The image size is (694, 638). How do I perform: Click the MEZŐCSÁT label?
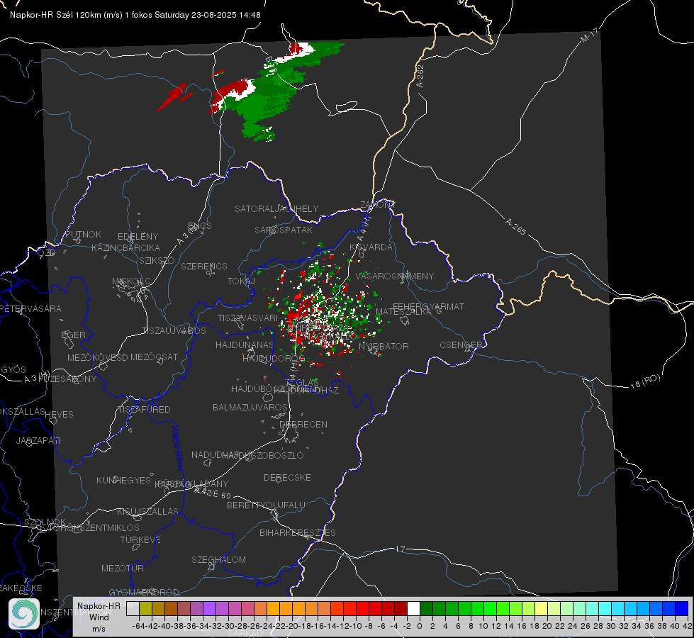(x=154, y=357)
